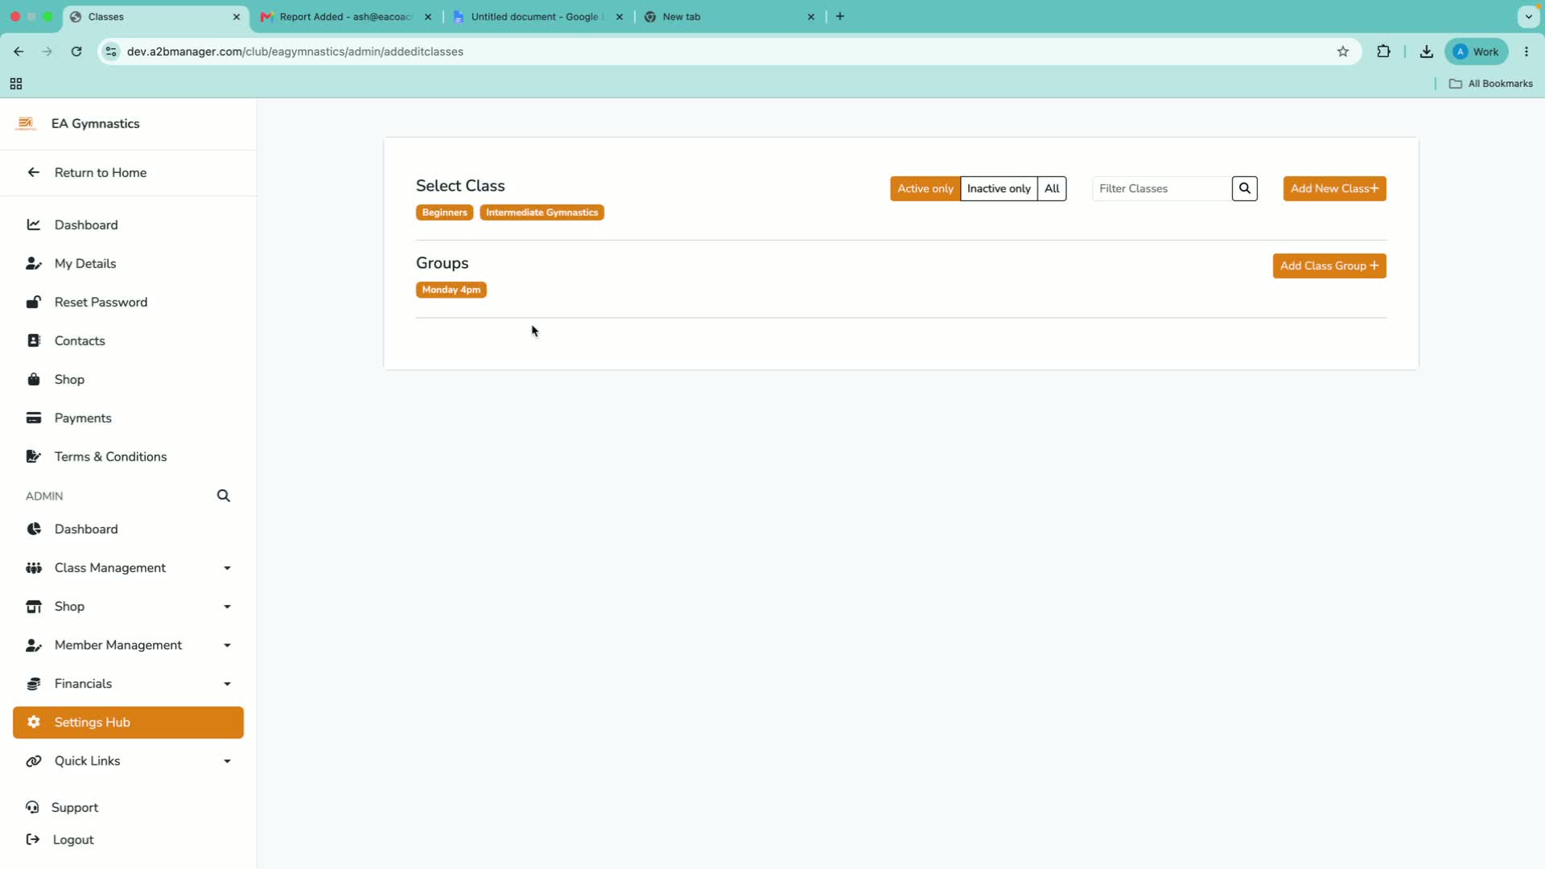
Task: Bookmark this page with the star icon
Action: (1343, 51)
